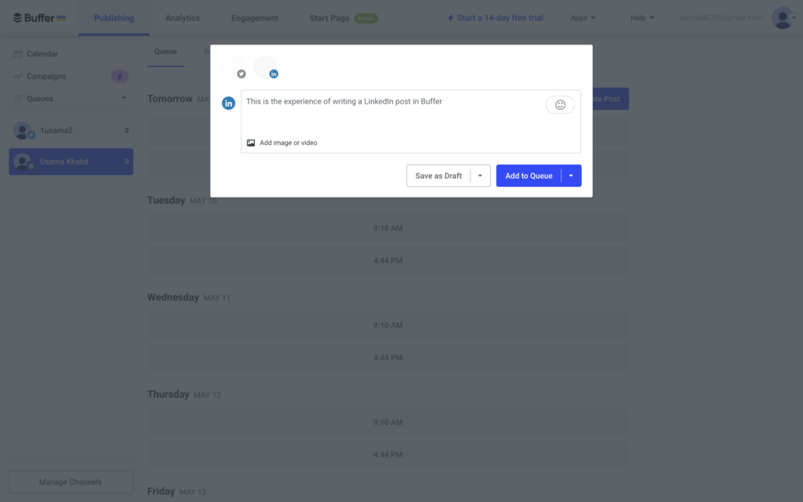Viewport: 803px width, 502px height.
Task: Expand the Add to Queue dropdown arrow
Action: coord(571,176)
